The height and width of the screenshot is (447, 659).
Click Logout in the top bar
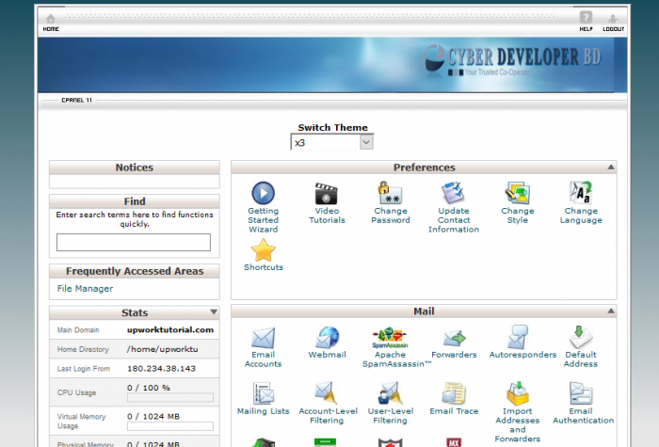click(x=613, y=22)
